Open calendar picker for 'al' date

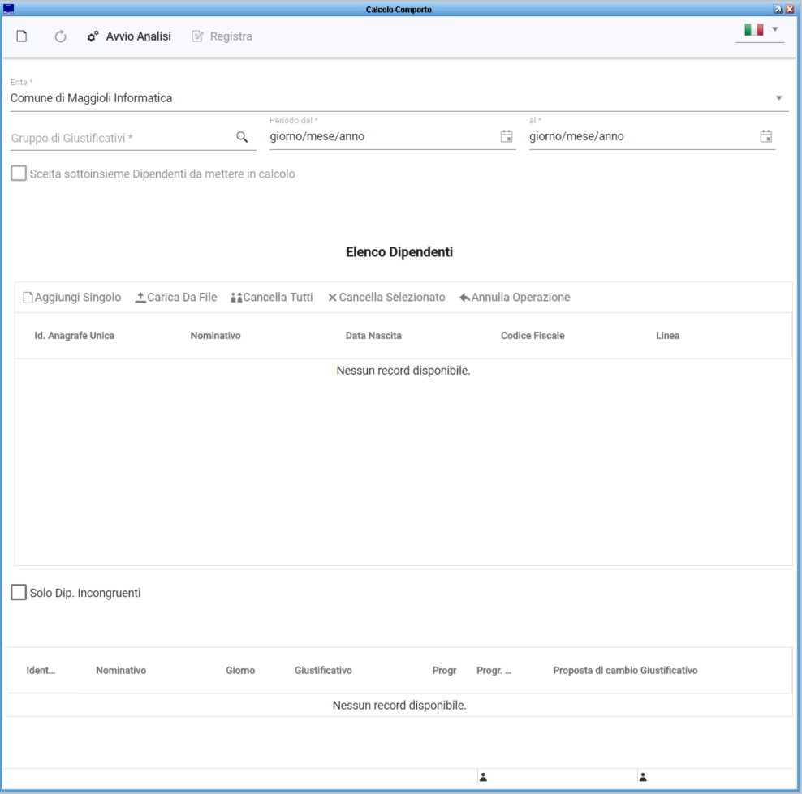click(765, 136)
